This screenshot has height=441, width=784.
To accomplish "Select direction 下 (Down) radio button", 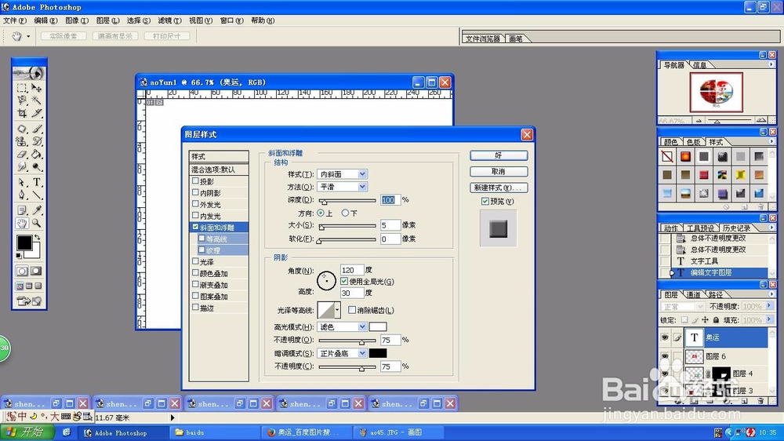I will pos(345,213).
